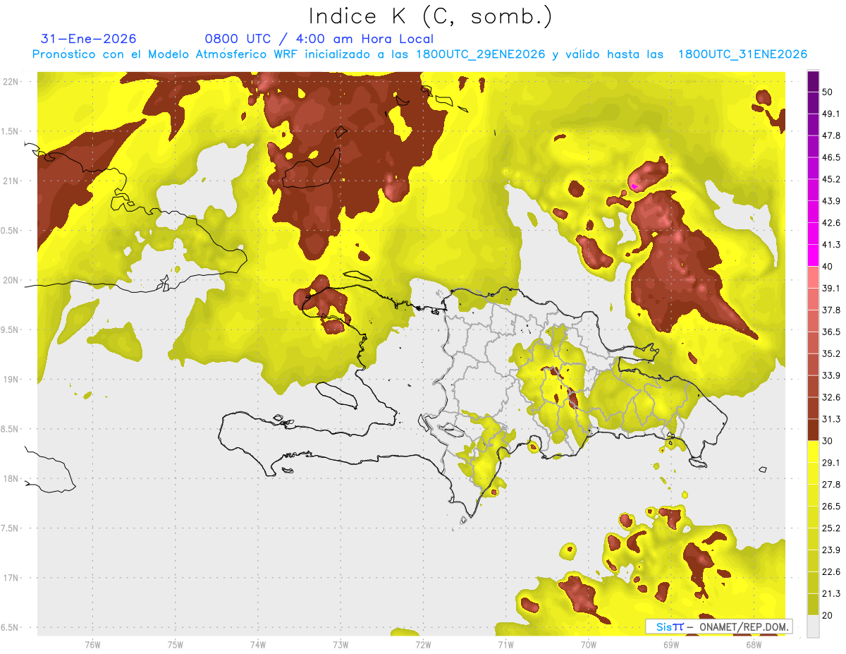Click the '19N' latitude label

click(11, 379)
